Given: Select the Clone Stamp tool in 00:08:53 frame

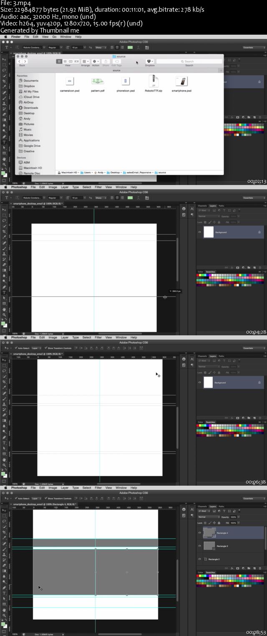Looking at the screenshot, I should [x=4, y=554].
